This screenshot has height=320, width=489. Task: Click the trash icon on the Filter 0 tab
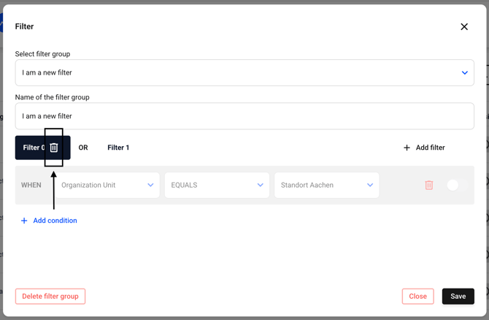click(x=54, y=148)
